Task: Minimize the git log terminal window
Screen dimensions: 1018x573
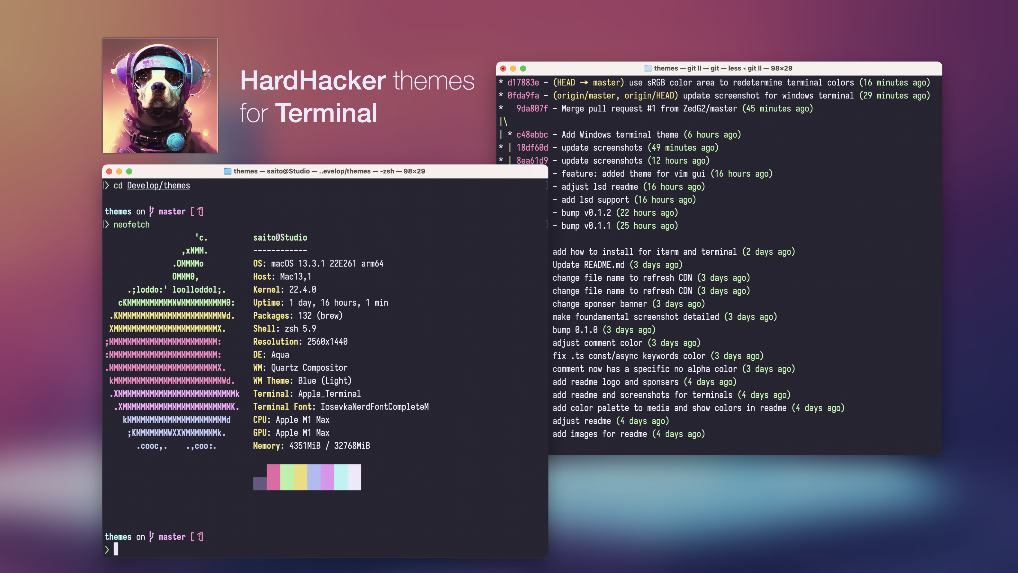Action: click(x=513, y=68)
